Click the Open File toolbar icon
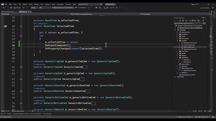 point(15,8)
